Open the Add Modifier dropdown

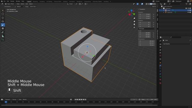click(177, 44)
